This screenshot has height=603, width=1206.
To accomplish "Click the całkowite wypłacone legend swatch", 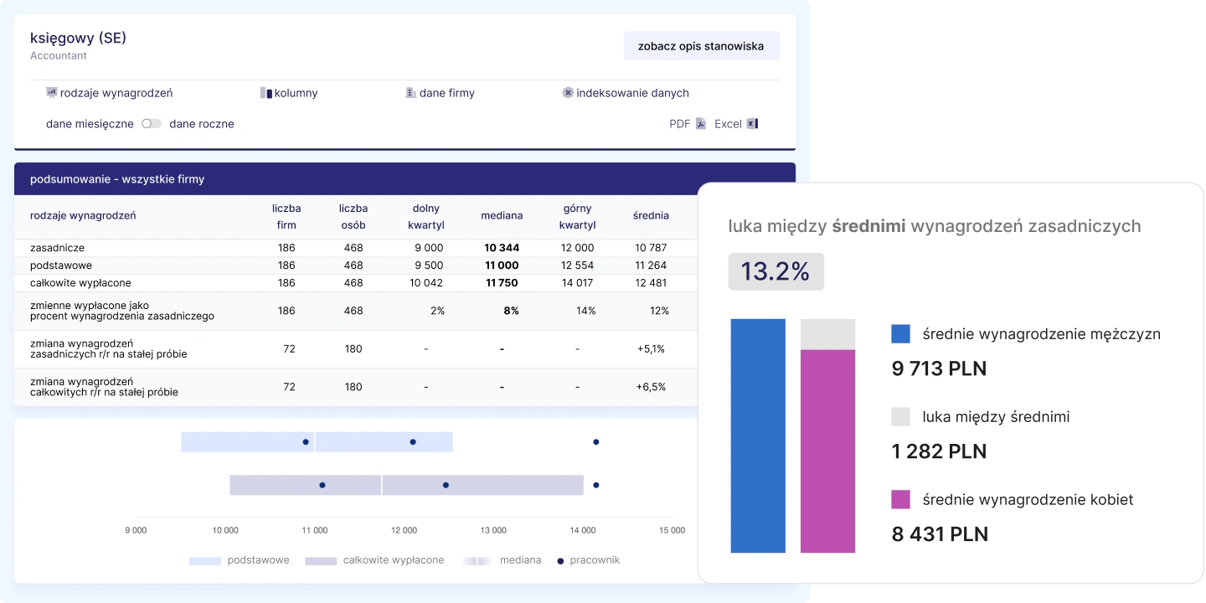I will (x=321, y=560).
